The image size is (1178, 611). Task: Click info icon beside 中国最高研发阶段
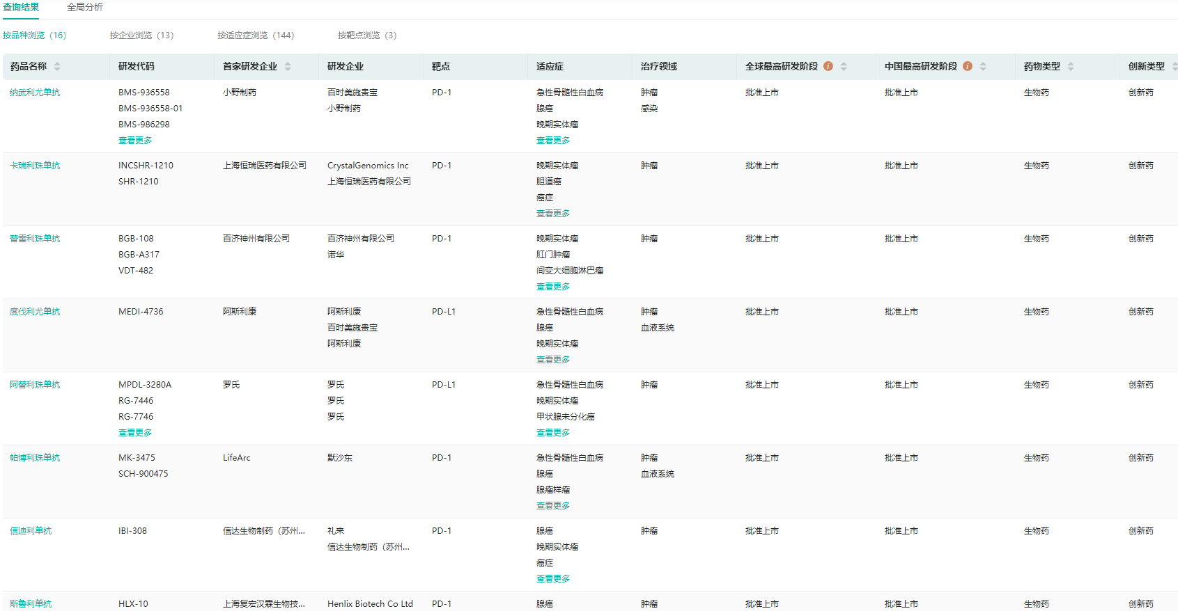point(968,66)
